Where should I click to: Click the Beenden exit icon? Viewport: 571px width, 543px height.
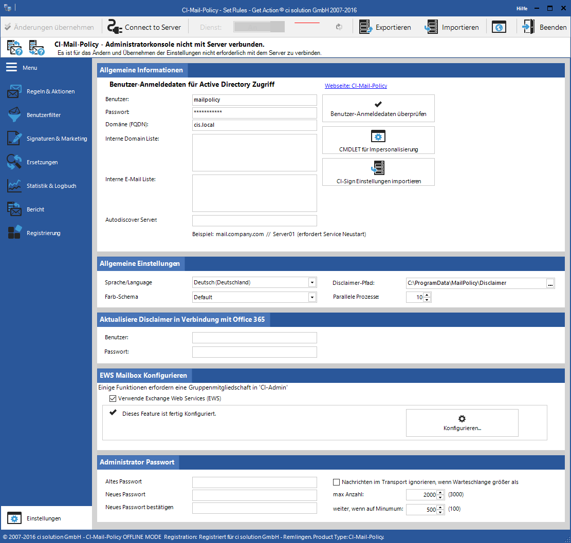click(528, 27)
